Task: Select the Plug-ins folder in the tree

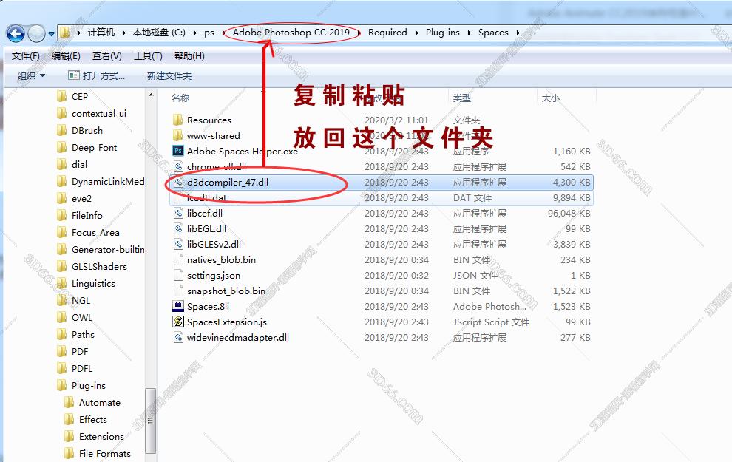Action: pyautogui.click(x=81, y=385)
